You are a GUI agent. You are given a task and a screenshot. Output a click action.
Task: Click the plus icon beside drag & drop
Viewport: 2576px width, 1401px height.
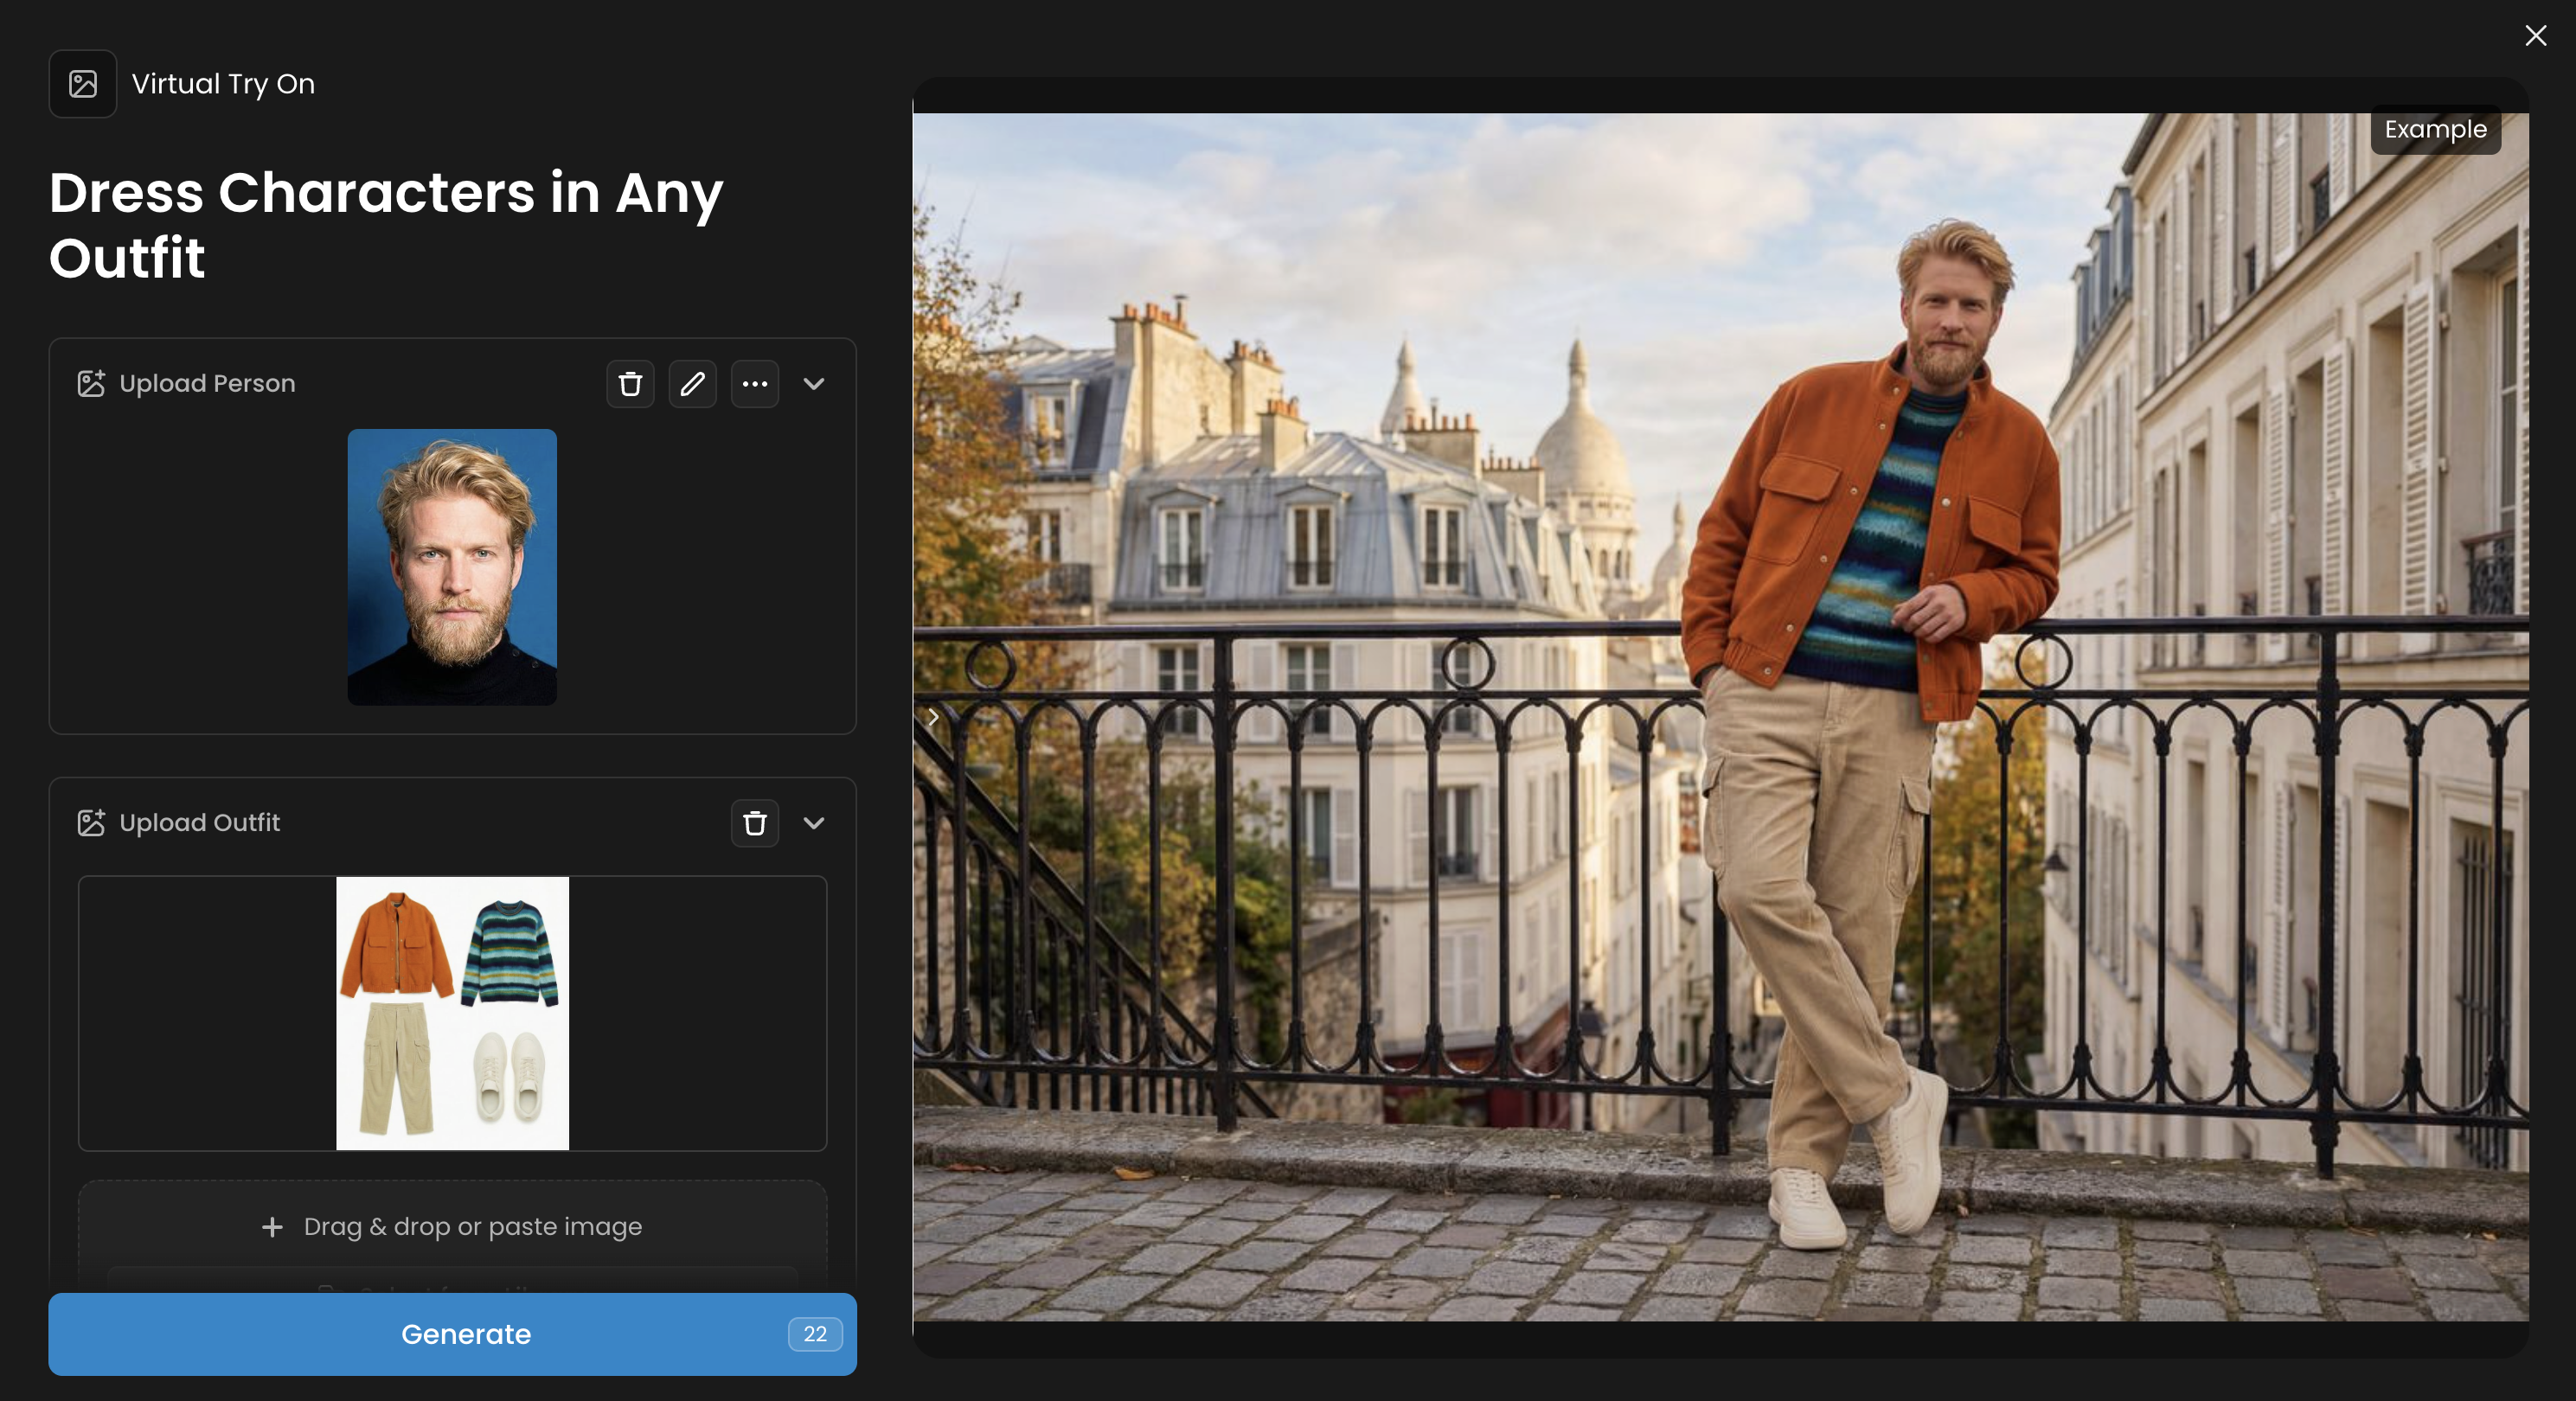click(x=272, y=1227)
